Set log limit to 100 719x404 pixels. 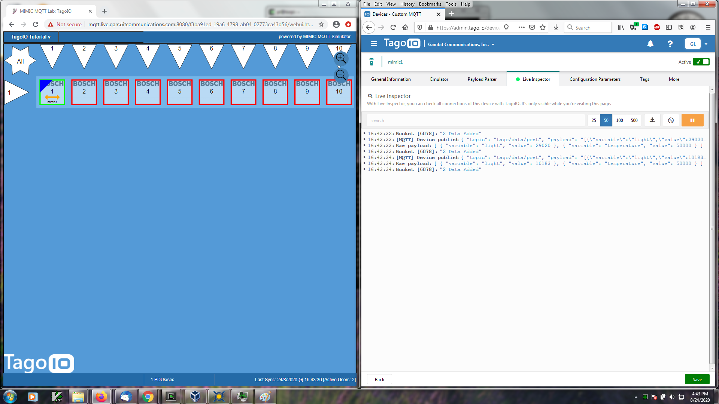click(x=619, y=120)
